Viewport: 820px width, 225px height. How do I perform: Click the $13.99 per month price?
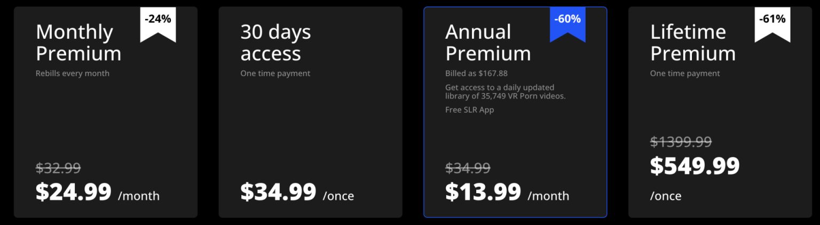483,192
